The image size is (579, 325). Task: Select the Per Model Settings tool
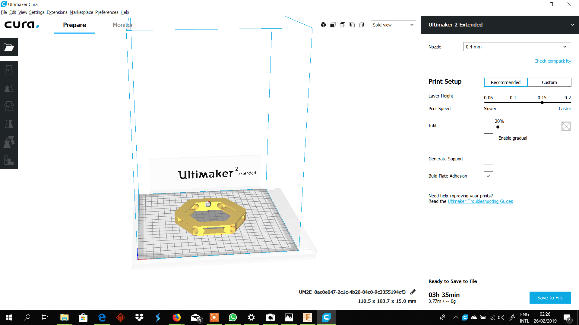[x=9, y=142]
